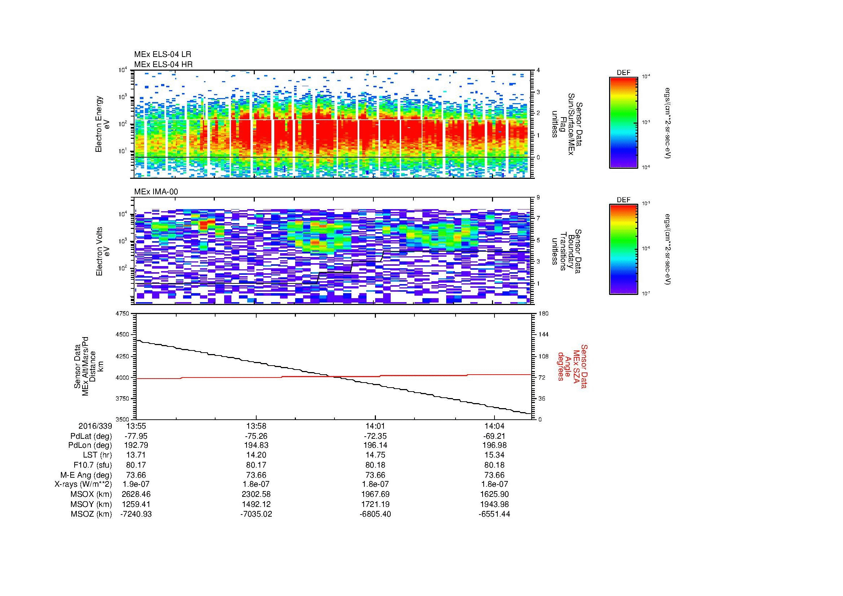The width and height of the screenshot is (843, 596).
Task: Select the "PdLon (deg)" row label
Action: pyautogui.click(x=91, y=445)
